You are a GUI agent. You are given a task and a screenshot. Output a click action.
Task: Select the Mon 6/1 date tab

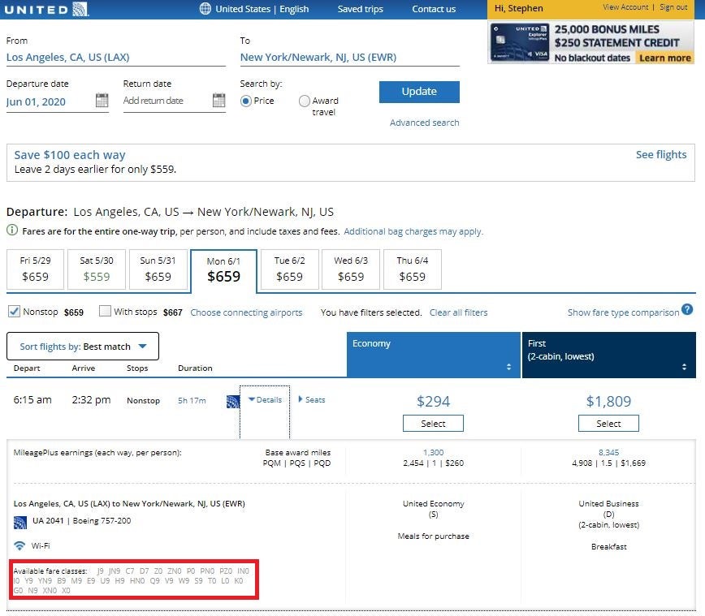tap(224, 271)
